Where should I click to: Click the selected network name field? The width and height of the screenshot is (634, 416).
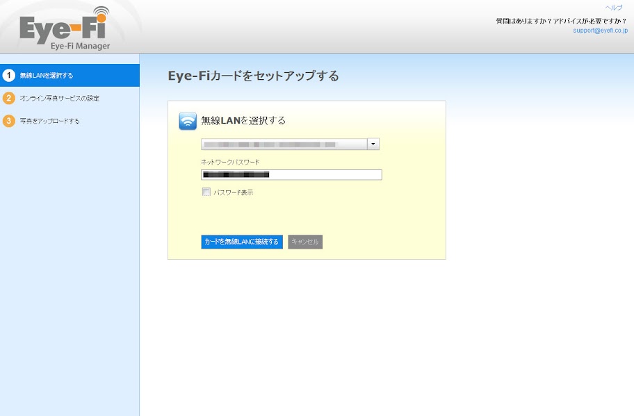[x=284, y=144]
